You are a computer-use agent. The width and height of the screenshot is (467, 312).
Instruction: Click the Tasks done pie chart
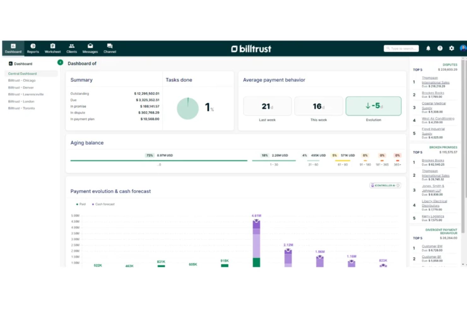(x=188, y=108)
